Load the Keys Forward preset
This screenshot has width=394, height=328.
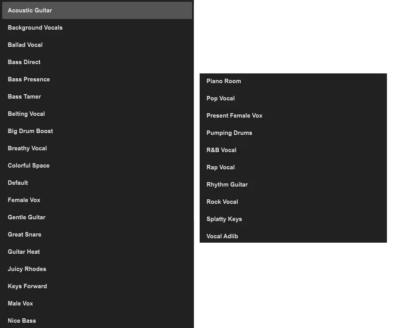(x=27, y=286)
